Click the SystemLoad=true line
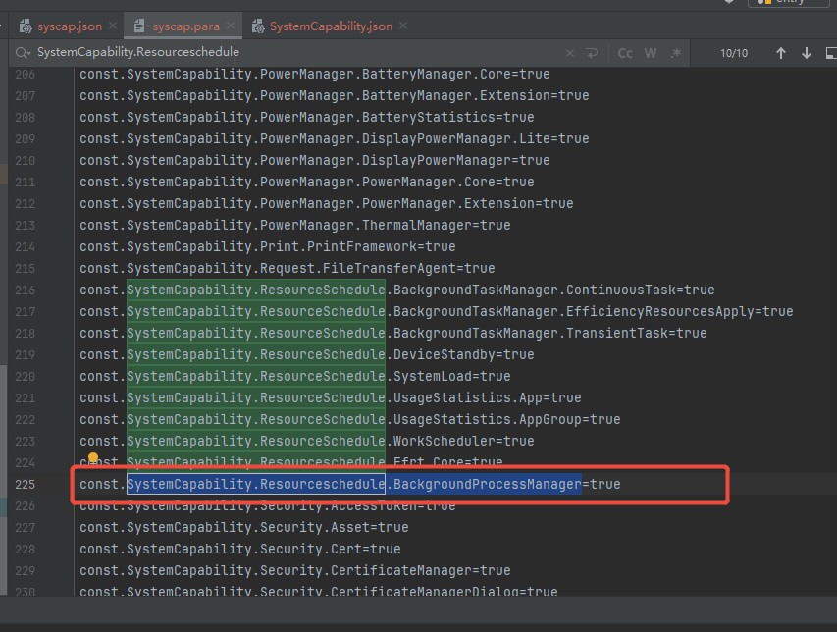 [x=295, y=376]
